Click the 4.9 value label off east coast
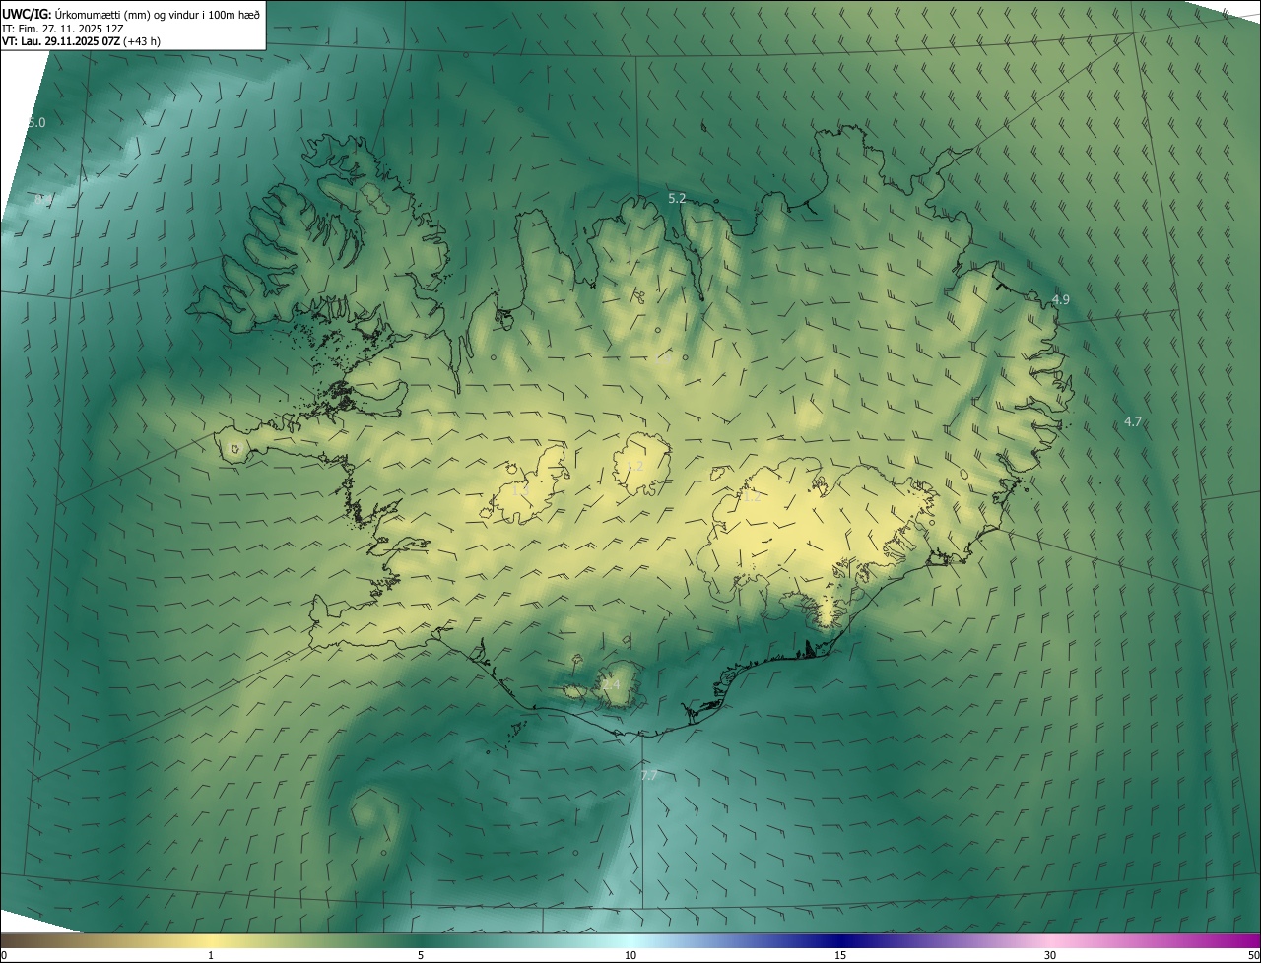The height and width of the screenshot is (963, 1261). tap(1061, 299)
